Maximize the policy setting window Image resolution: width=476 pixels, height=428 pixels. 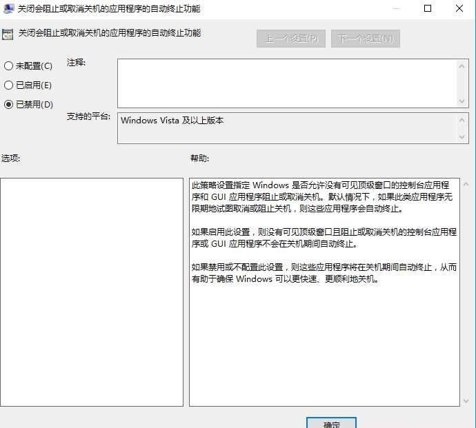(x=427, y=8)
